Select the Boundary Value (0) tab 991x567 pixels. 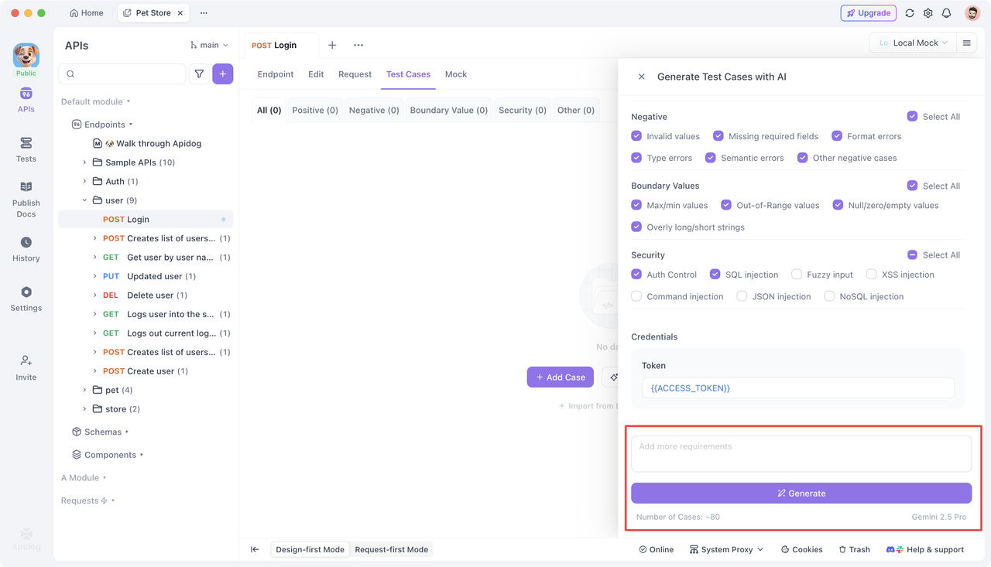pyautogui.click(x=448, y=111)
